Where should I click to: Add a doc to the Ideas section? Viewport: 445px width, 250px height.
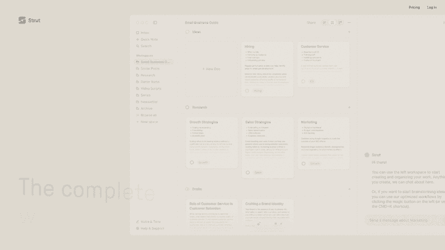pyautogui.click(x=349, y=32)
